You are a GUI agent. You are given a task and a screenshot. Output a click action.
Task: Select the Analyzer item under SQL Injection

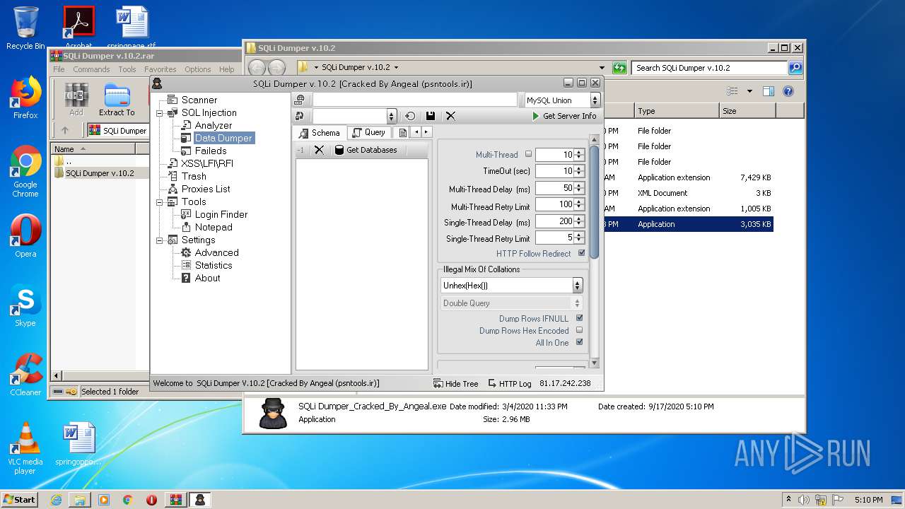pyautogui.click(x=213, y=125)
